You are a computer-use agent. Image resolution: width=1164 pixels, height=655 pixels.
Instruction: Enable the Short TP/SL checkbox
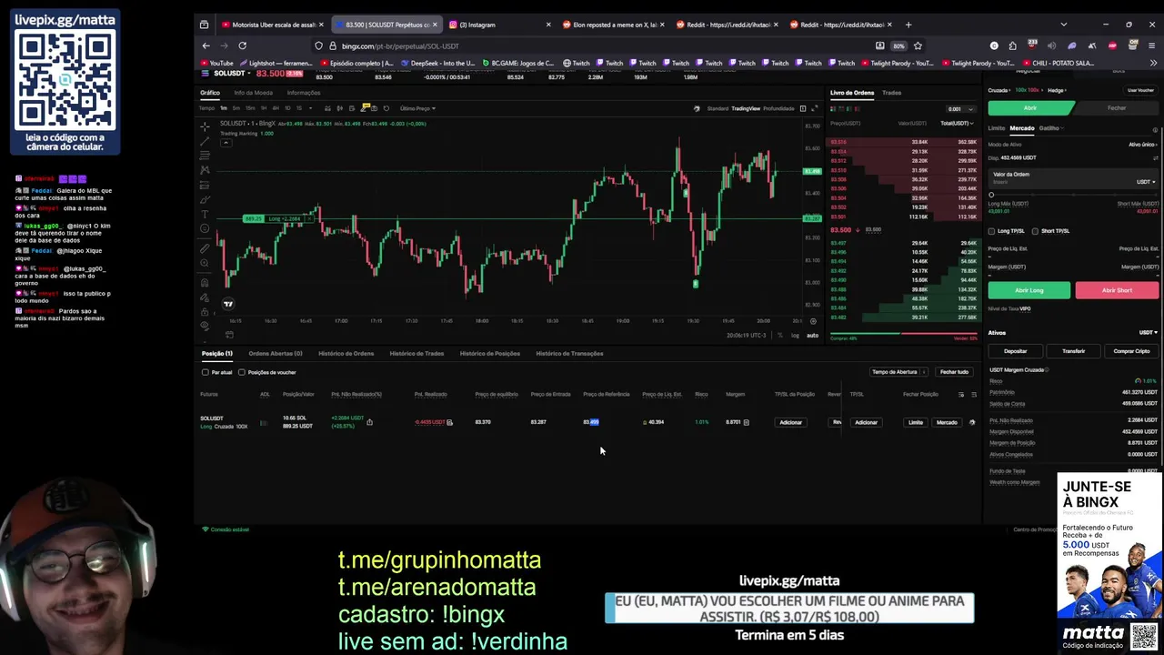(x=1035, y=231)
